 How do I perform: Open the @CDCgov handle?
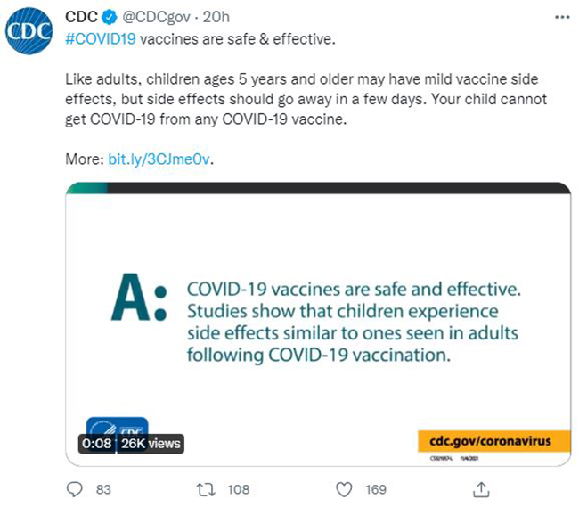(156, 17)
